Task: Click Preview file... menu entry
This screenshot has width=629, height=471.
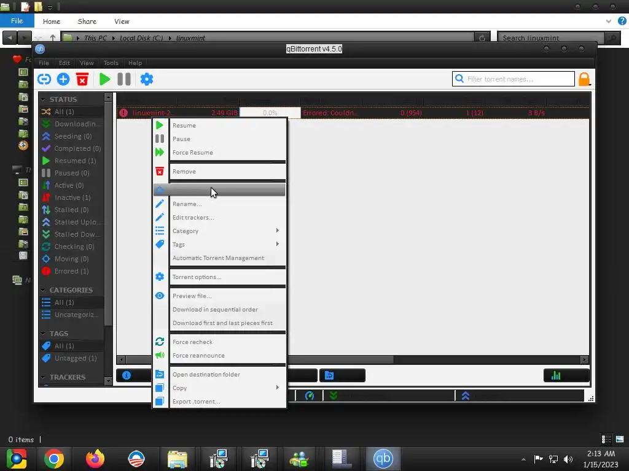Action: click(219, 296)
